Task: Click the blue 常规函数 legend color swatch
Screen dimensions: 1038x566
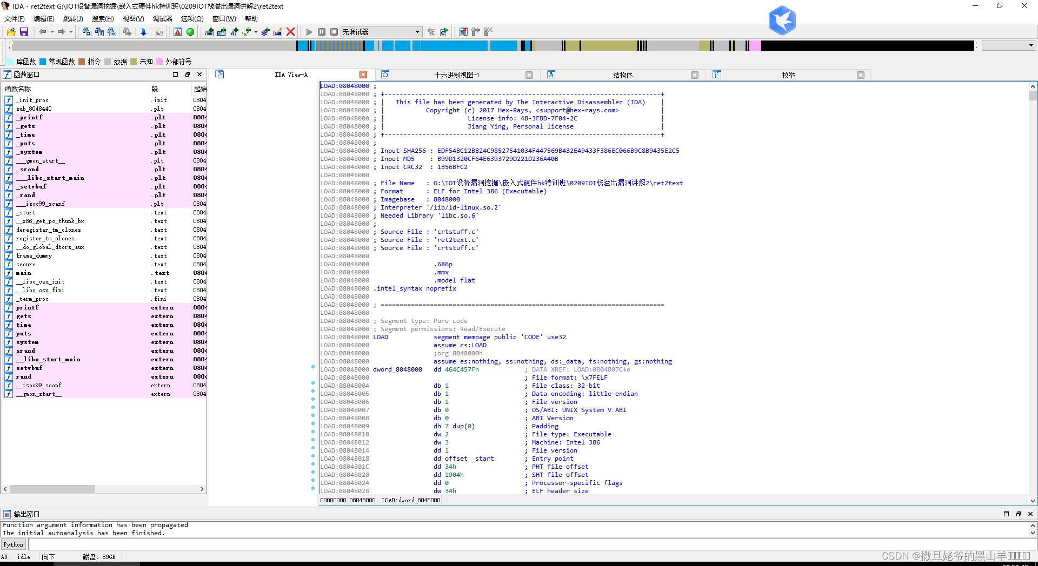Action: [x=43, y=62]
